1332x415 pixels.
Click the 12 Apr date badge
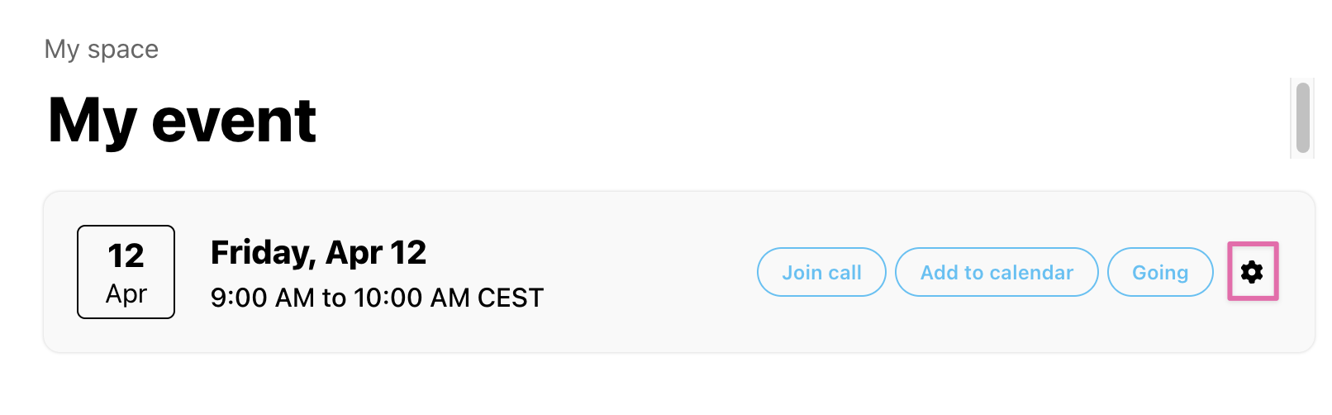(x=126, y=272)
